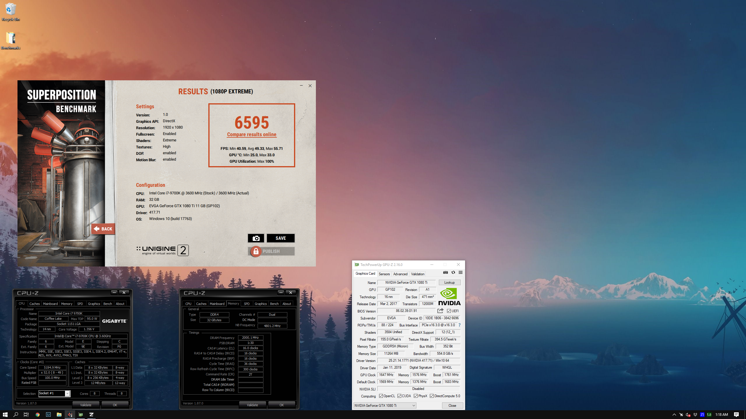Select the Benchmarks folder on desktop
Image resolution: width=746 pixels, height=419 pixels.
coord(10,41)
